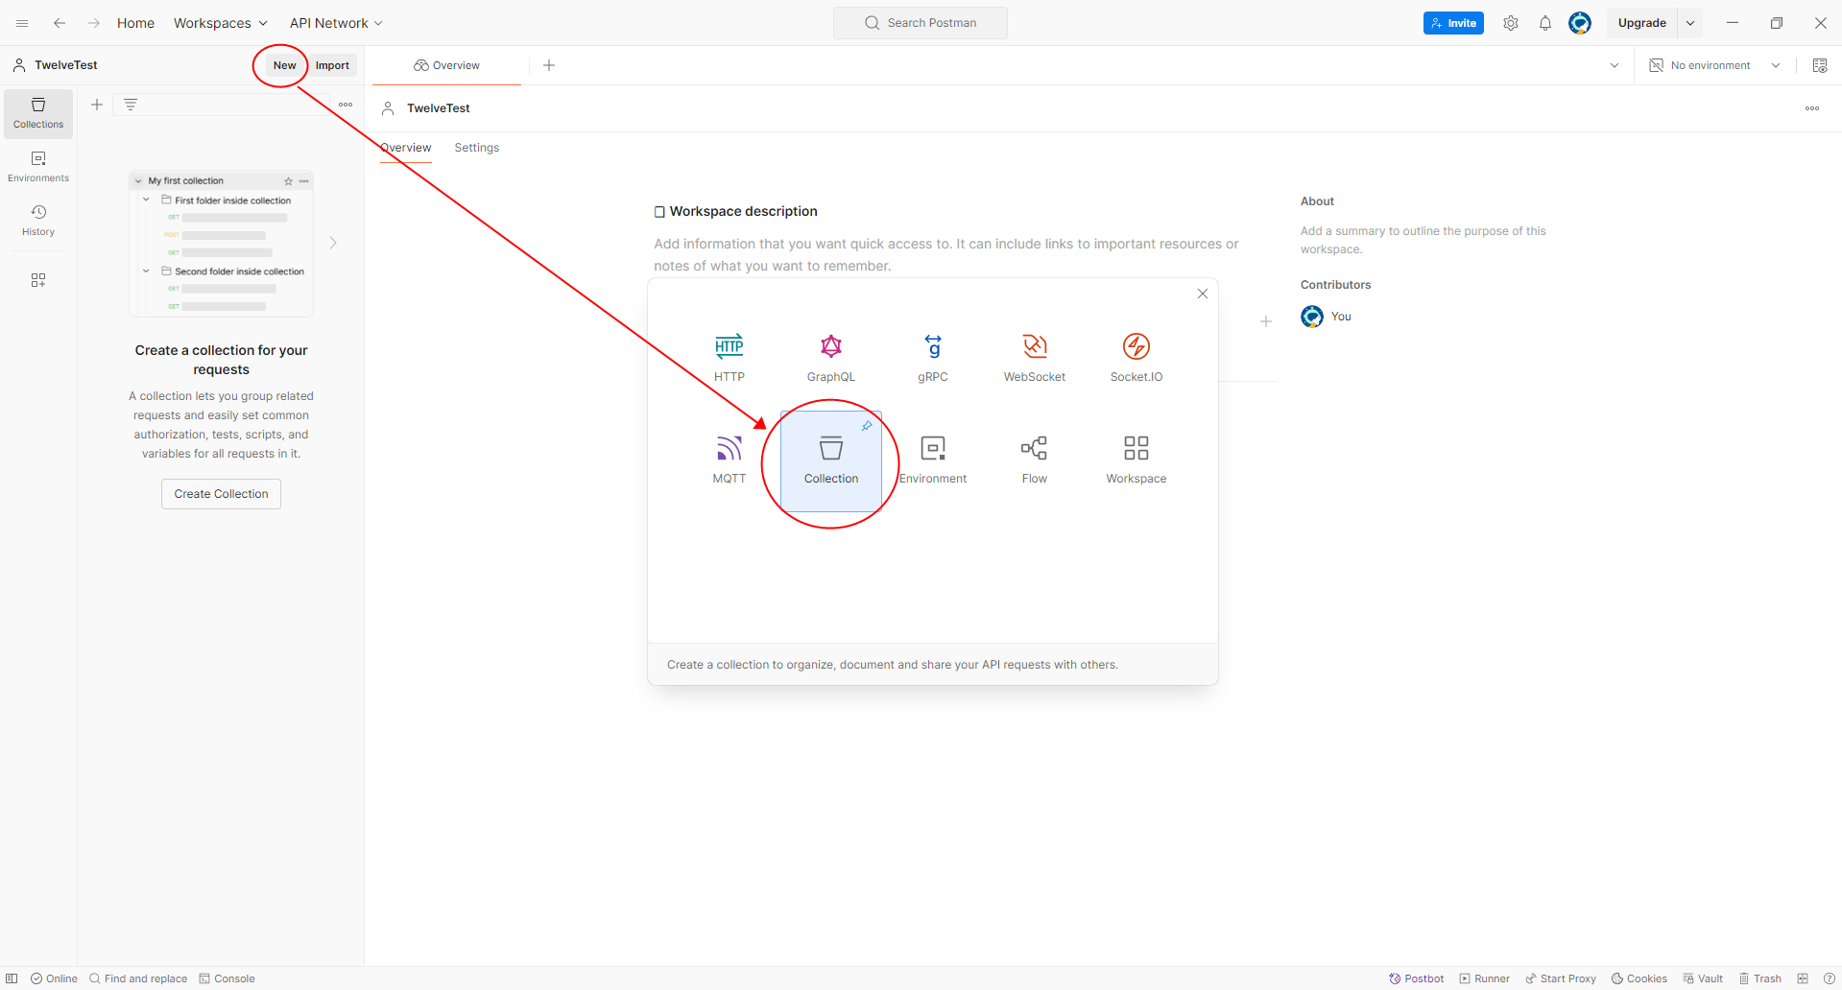Open the workspace Overview sub-tab
The width and height of the screenshot is (1842, 990).
tap(406, 148)
